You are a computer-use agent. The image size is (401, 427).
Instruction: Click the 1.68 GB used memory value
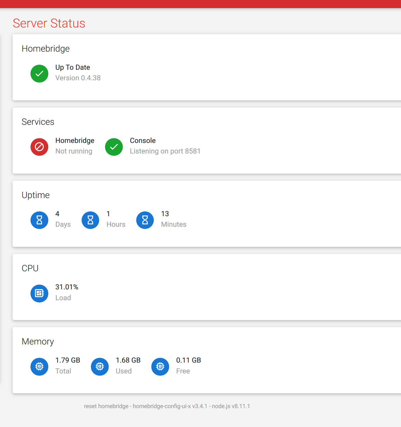(x=128, y=360)
